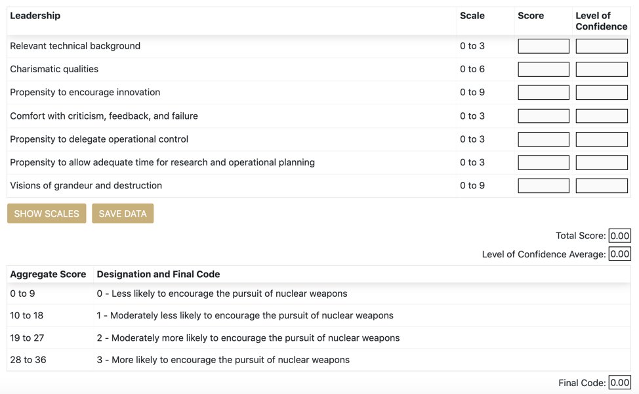
Task: Focus Score field for adequate time for research row
Action: [x=543, y=162]
